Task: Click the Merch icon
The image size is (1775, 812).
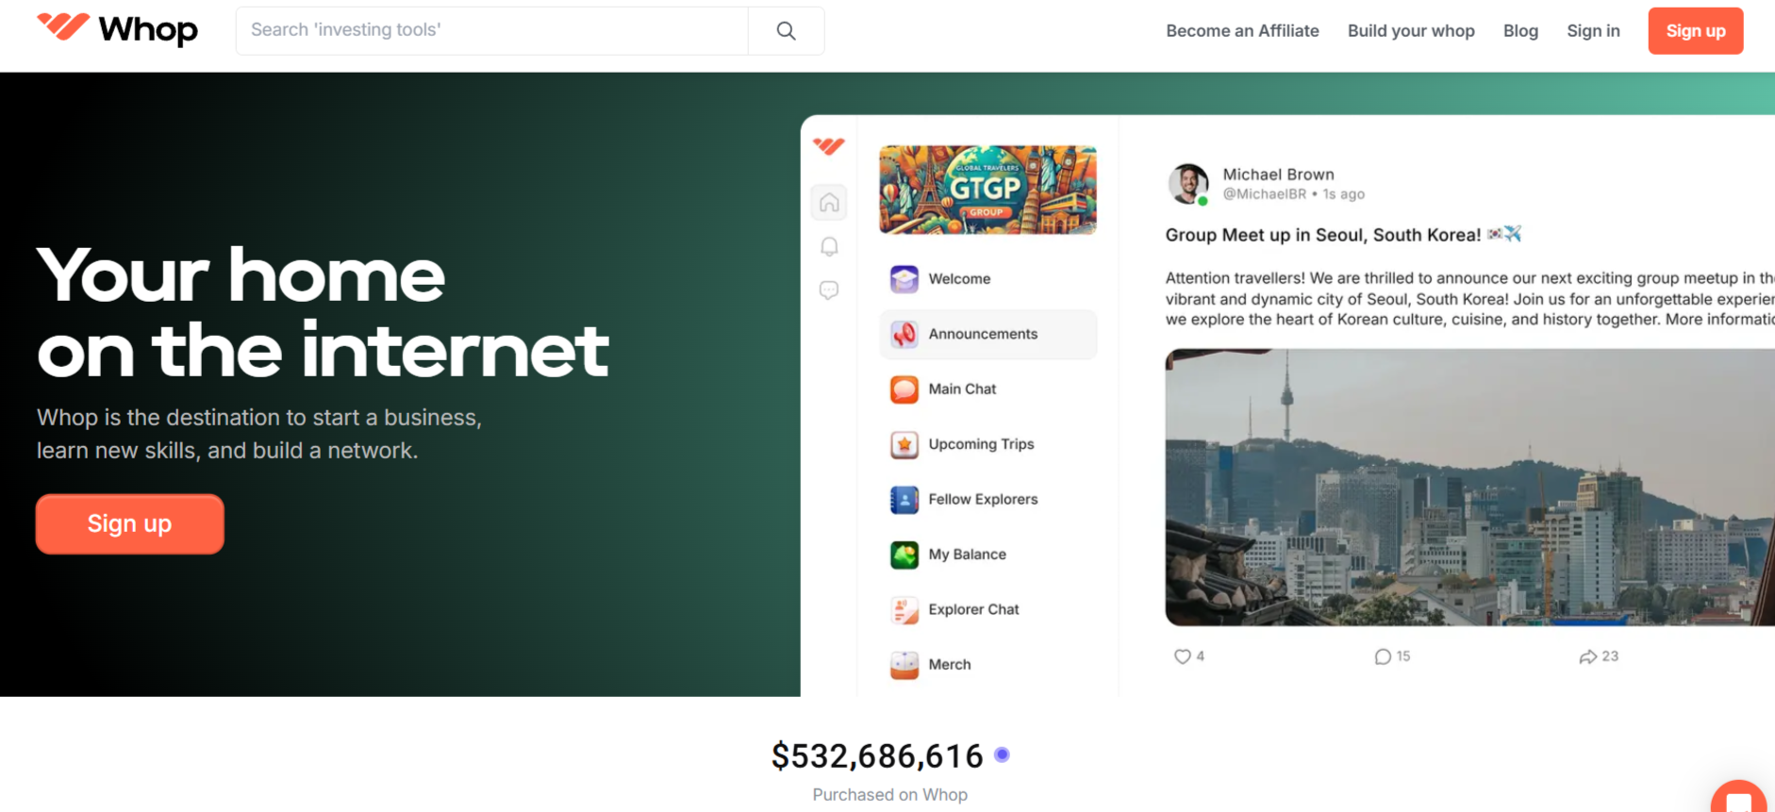Action: (x=904, y=665)
